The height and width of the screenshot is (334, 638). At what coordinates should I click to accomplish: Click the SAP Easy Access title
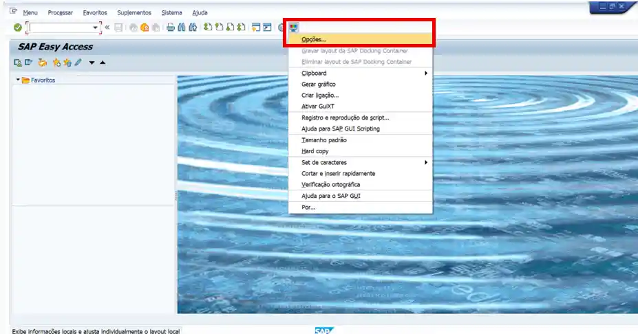click(x=55, y=47)
